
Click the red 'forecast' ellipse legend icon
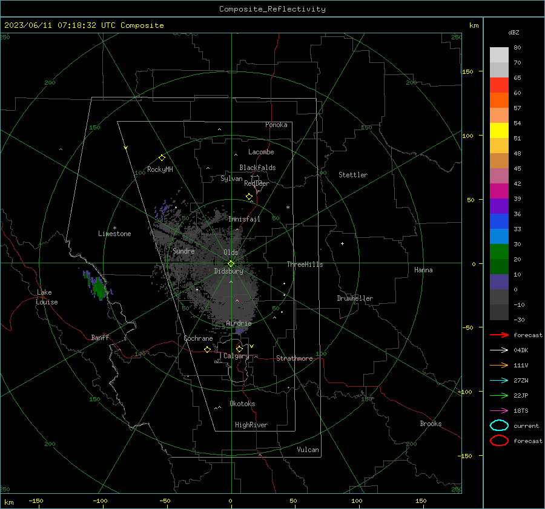[499, 441]
